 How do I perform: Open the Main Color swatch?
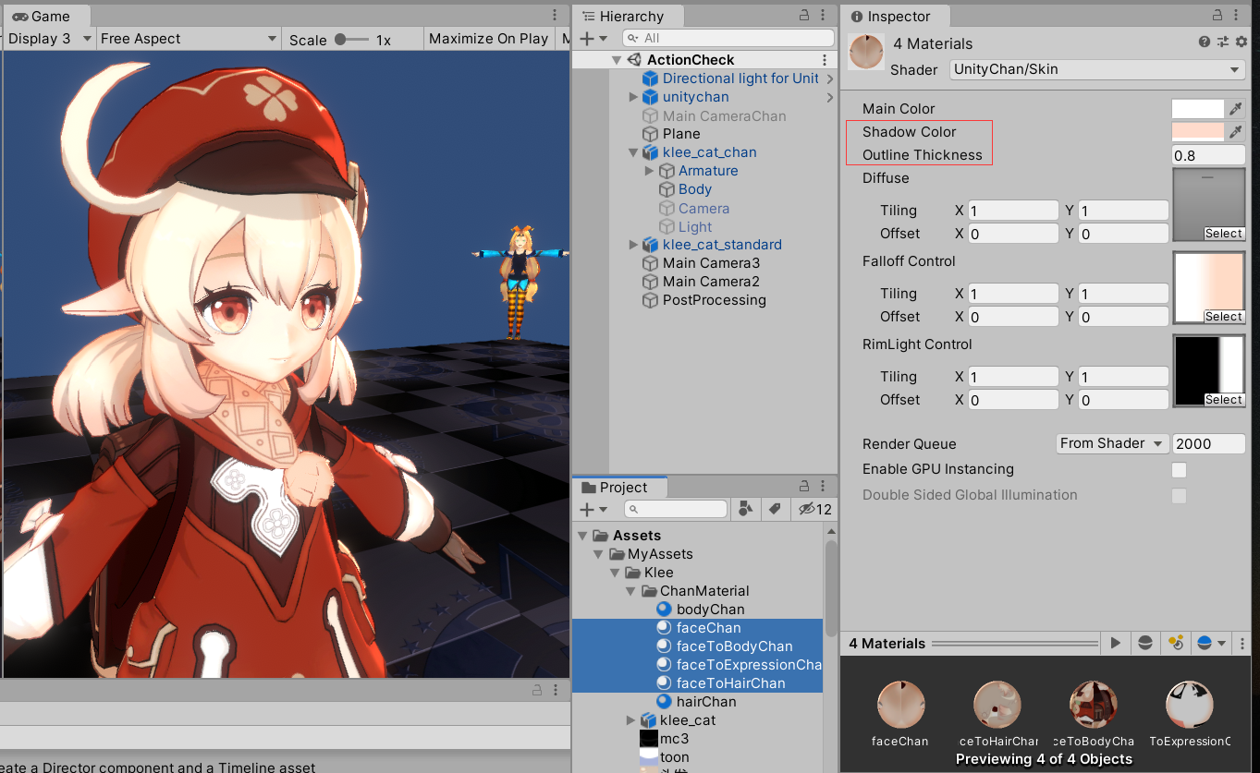tap(1198, 109)
